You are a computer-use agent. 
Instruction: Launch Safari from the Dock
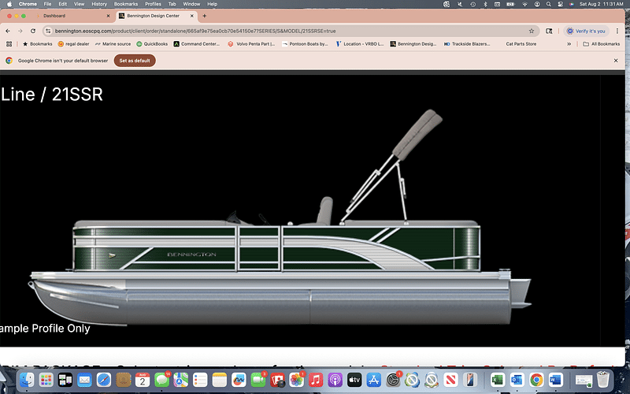coord(104,380)
